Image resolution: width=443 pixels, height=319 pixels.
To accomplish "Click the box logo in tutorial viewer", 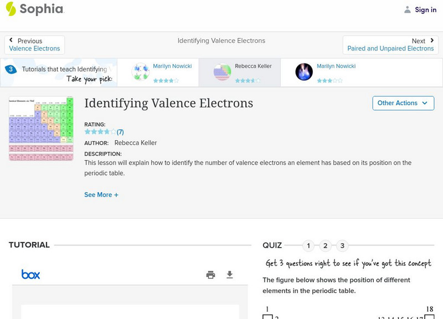I will 31,274.
